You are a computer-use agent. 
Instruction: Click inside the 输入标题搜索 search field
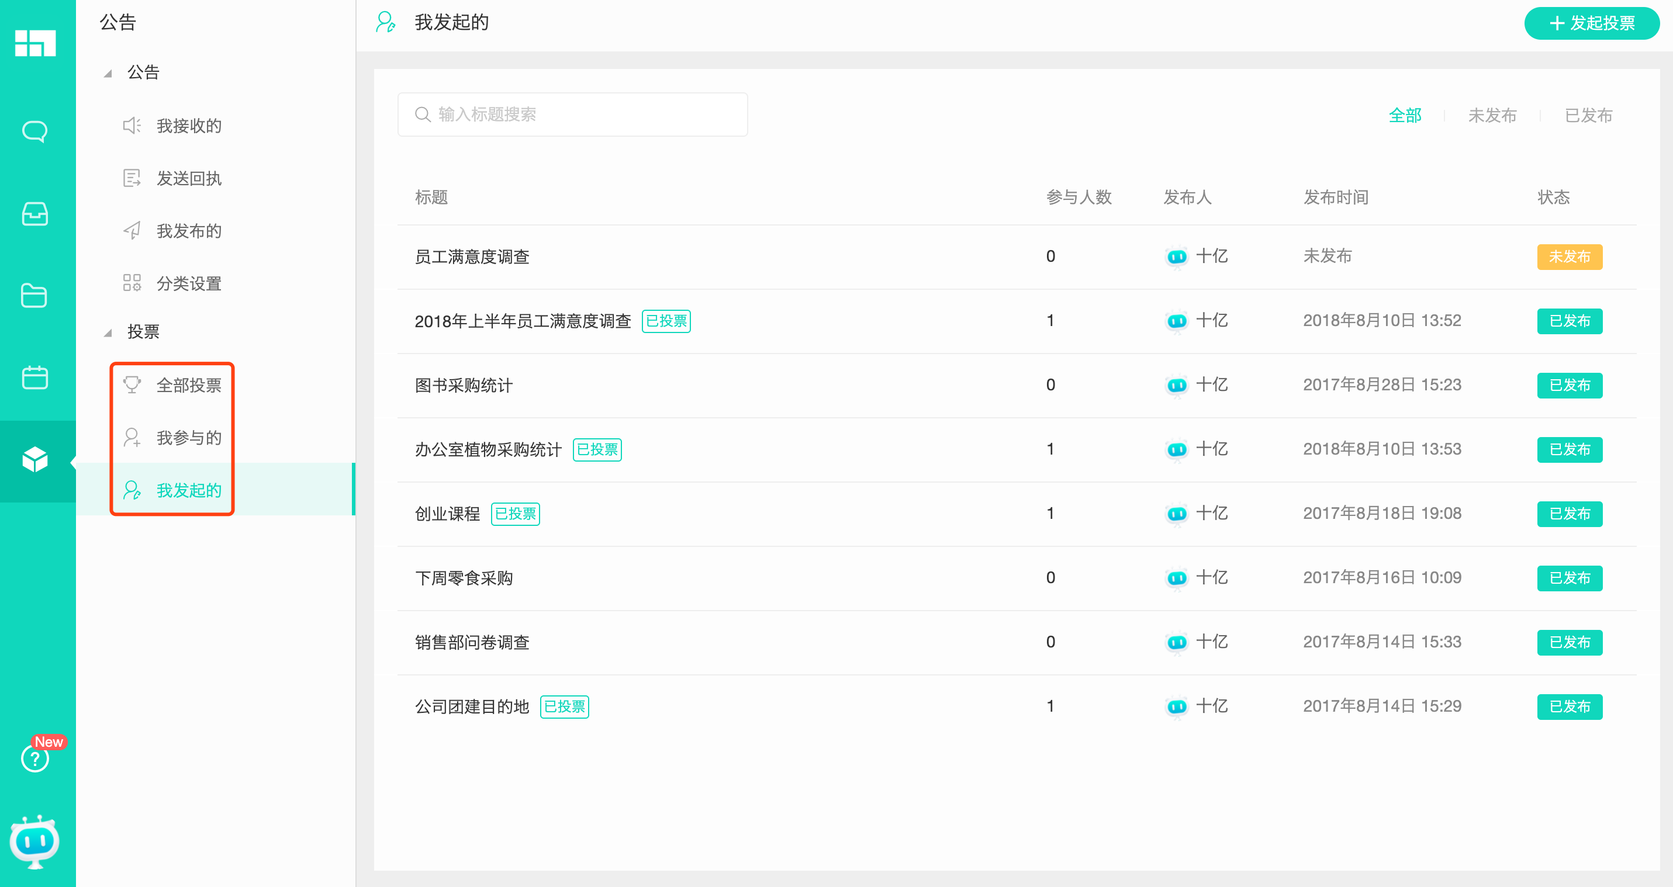(572, 113)
